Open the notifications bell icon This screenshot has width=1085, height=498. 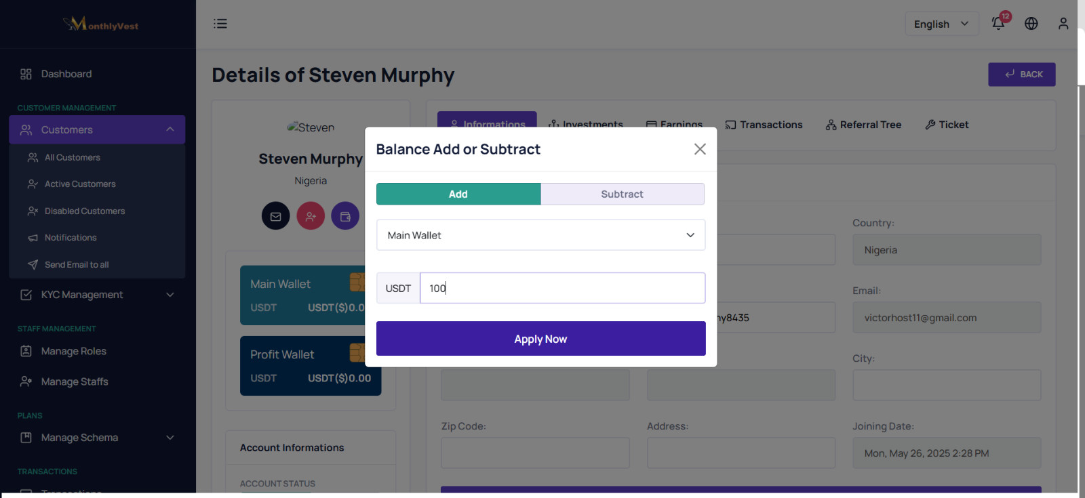tap(998, 23)
